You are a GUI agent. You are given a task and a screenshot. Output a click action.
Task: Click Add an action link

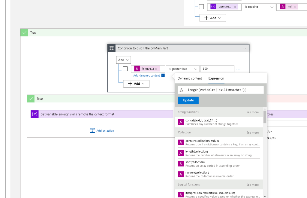(105, 131)
